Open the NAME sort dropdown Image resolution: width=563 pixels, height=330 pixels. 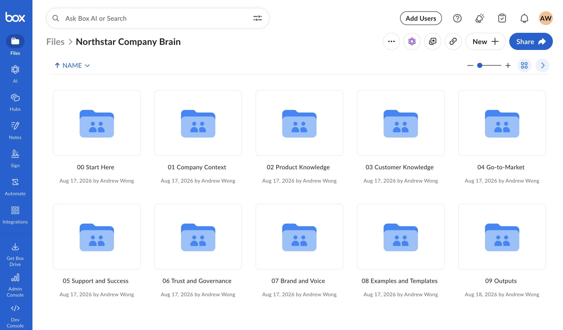click(x=76, y=65)
